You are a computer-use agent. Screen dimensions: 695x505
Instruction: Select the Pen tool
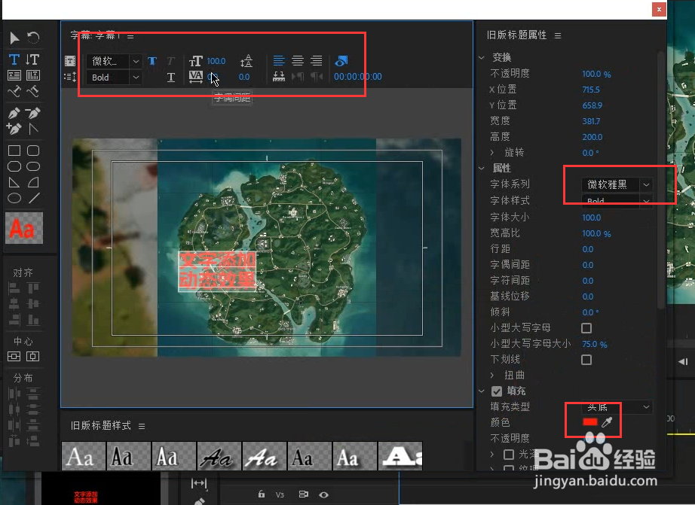tap(14, 113)
